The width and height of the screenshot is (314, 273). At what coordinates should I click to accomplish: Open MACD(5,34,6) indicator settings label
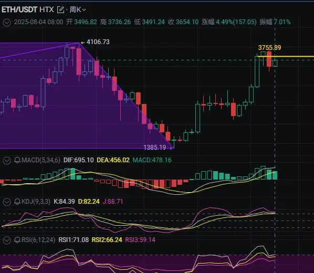(x=40, y=160)
